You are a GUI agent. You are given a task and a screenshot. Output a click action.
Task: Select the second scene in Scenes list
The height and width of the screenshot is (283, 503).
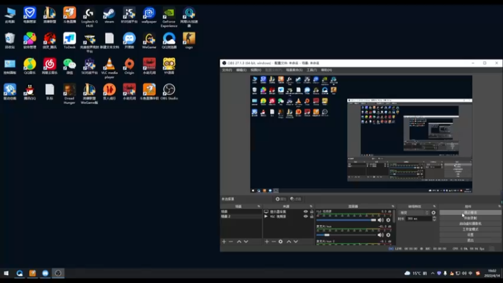click(241, 216)
